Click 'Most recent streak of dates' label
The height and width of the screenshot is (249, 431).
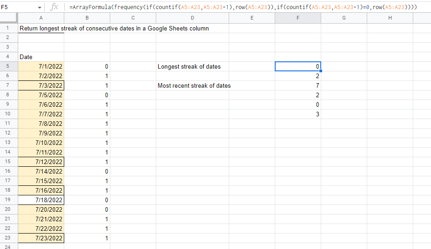coord(194,85)
